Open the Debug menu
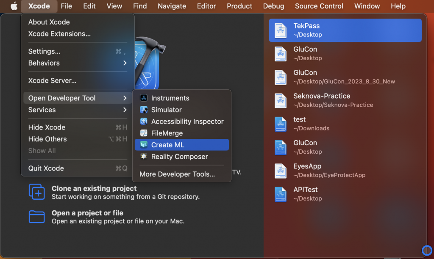 click(273, 6)
